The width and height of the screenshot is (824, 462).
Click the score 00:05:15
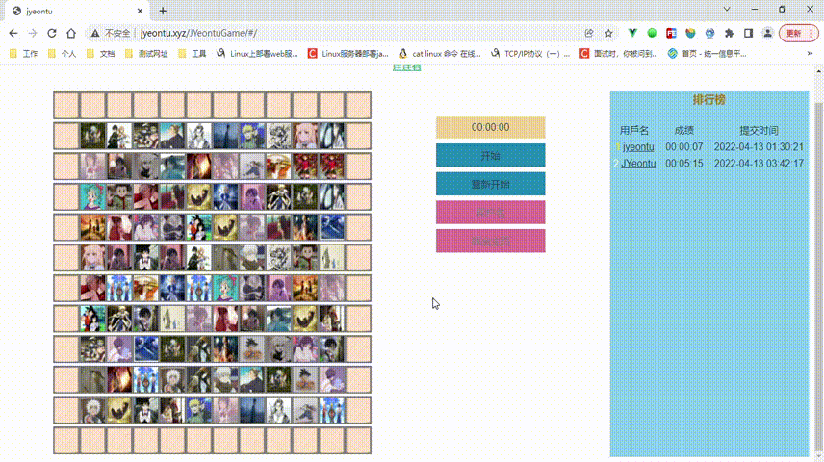pos(684,164)
